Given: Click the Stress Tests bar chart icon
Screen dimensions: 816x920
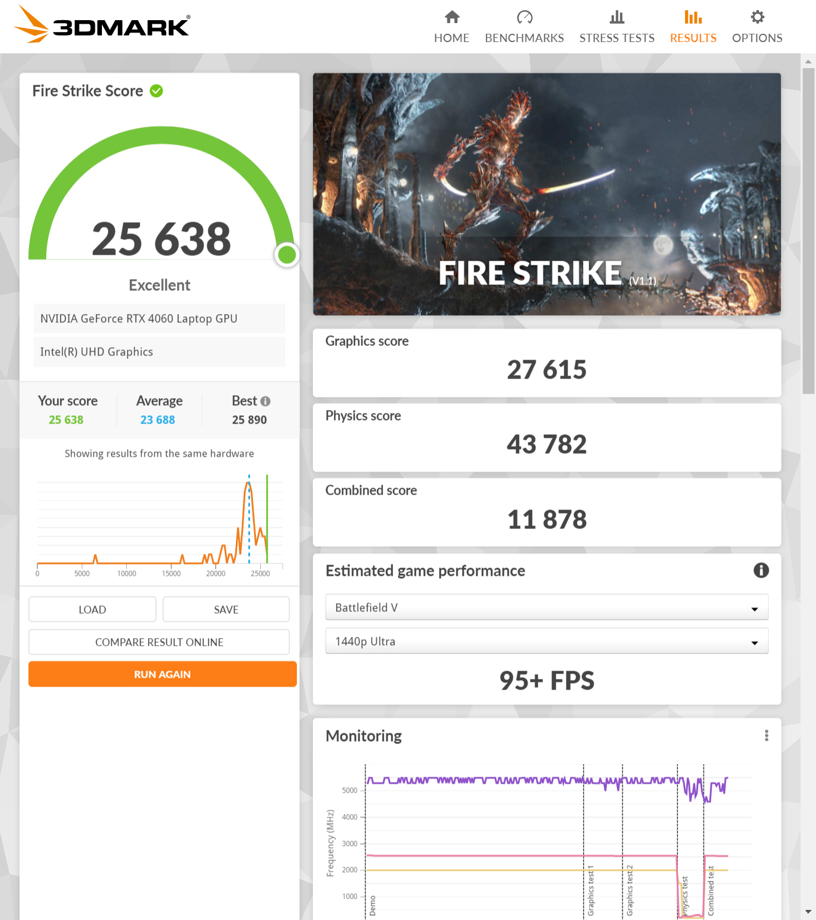Looking at the screenshot, I should point(617,17).
